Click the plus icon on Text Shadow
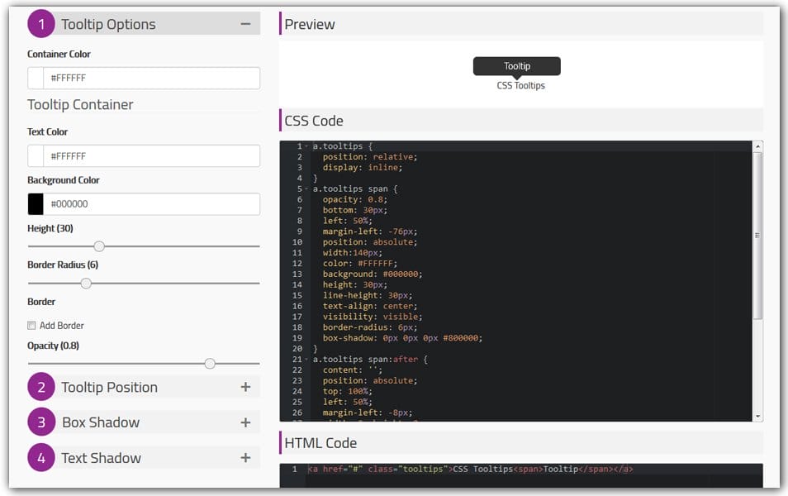The width and height of the screenshot is (788, 496). coord(245,457)
